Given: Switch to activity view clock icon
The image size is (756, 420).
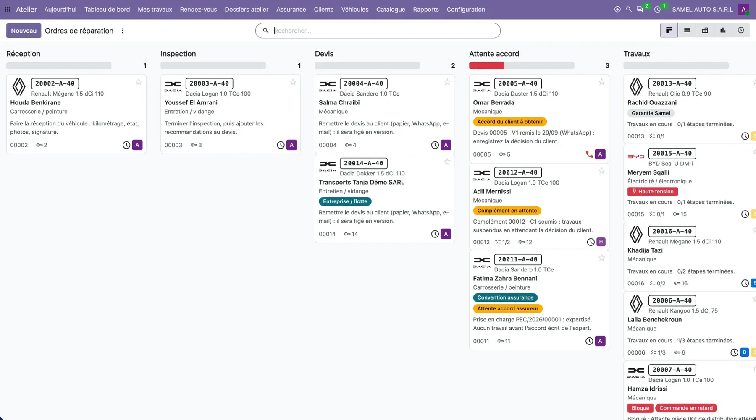Looking at the screenshot, I should point(741,30).
